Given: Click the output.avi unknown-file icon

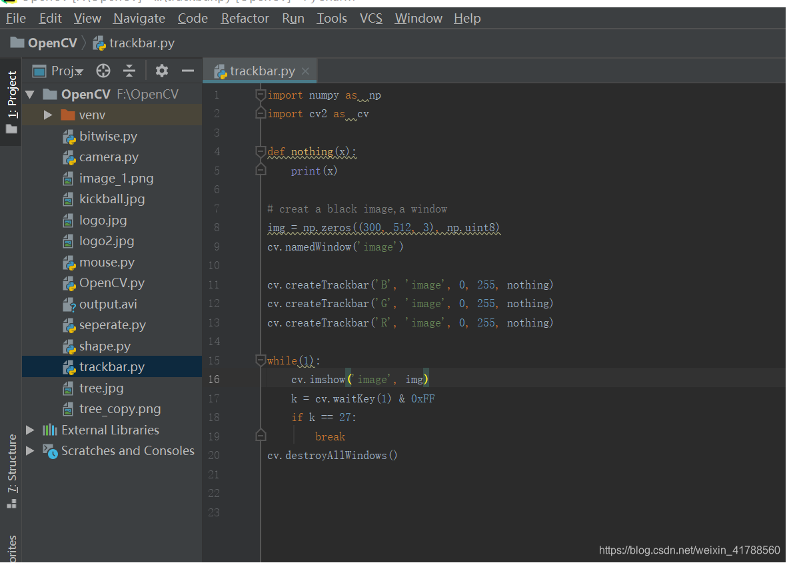Looking at the screenshot, I should point(69,304).
